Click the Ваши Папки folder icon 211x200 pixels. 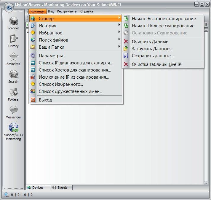tap(33, 47)
